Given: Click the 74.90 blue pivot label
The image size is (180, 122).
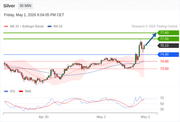Looking at the screenshot, I should (x=168, y=55).
